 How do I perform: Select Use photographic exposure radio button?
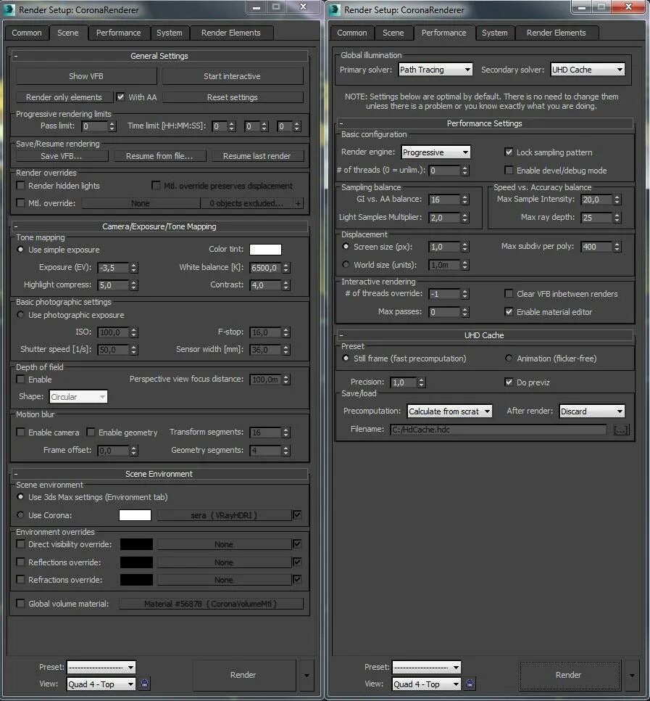(x=20, y=315)
